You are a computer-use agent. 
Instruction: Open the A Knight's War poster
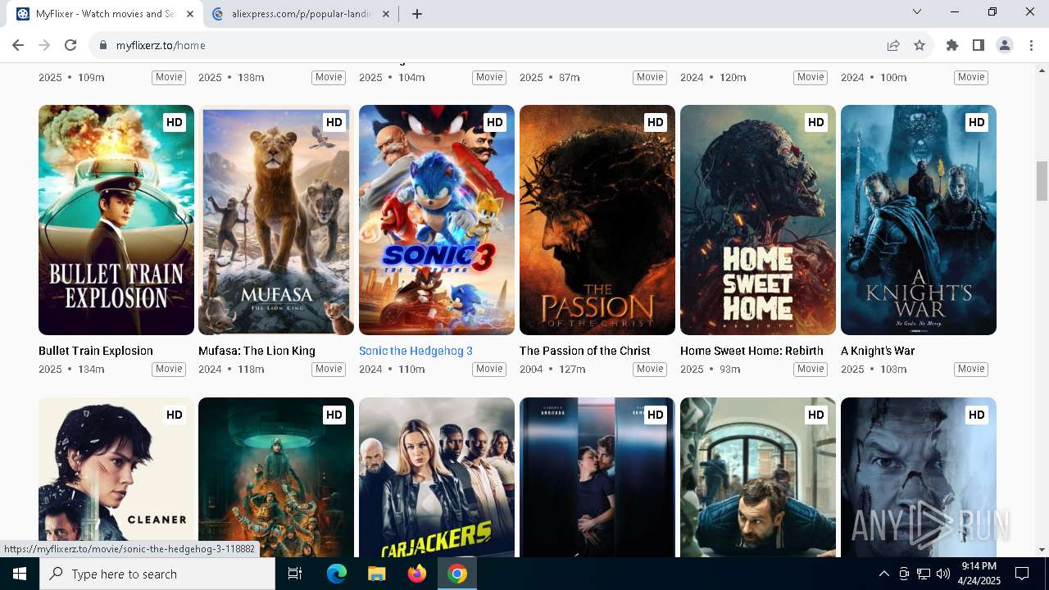919,220
